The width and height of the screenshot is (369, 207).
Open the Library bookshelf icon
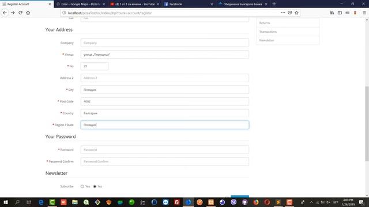coord(332,13)
